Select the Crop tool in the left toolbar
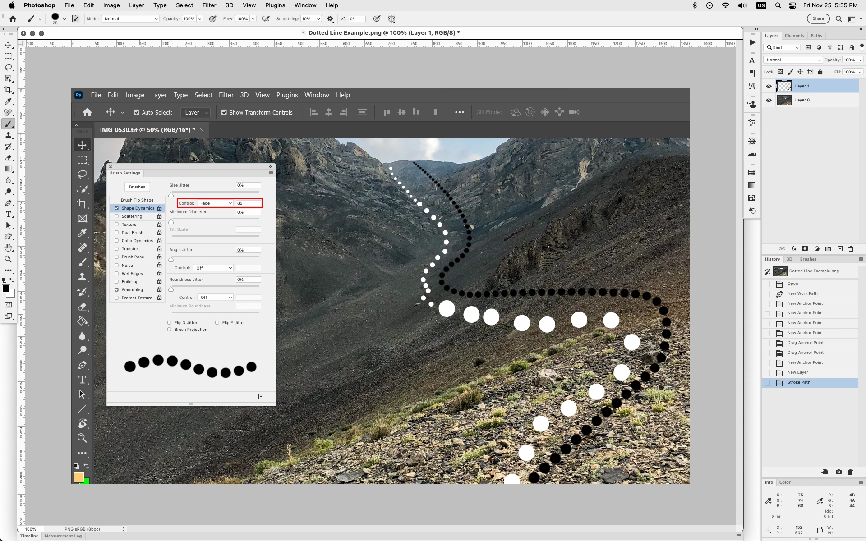This screenshot has height=541, width=866. (x=8, y=90)
